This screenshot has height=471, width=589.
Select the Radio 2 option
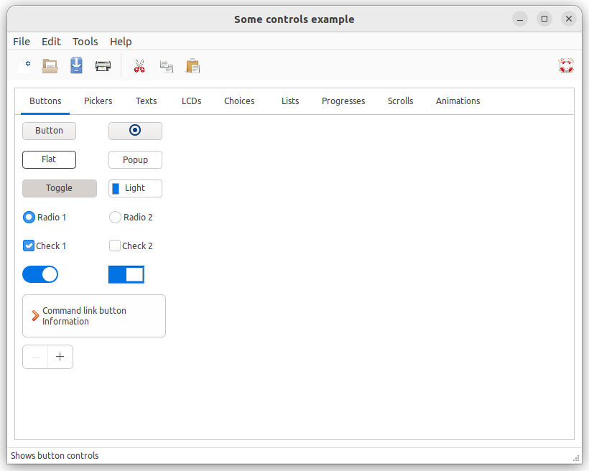(115, 217)
